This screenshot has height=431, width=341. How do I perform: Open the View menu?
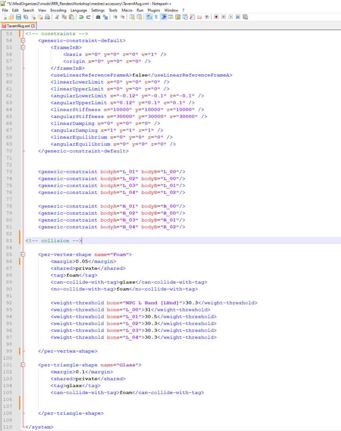[x=42, y=10]
